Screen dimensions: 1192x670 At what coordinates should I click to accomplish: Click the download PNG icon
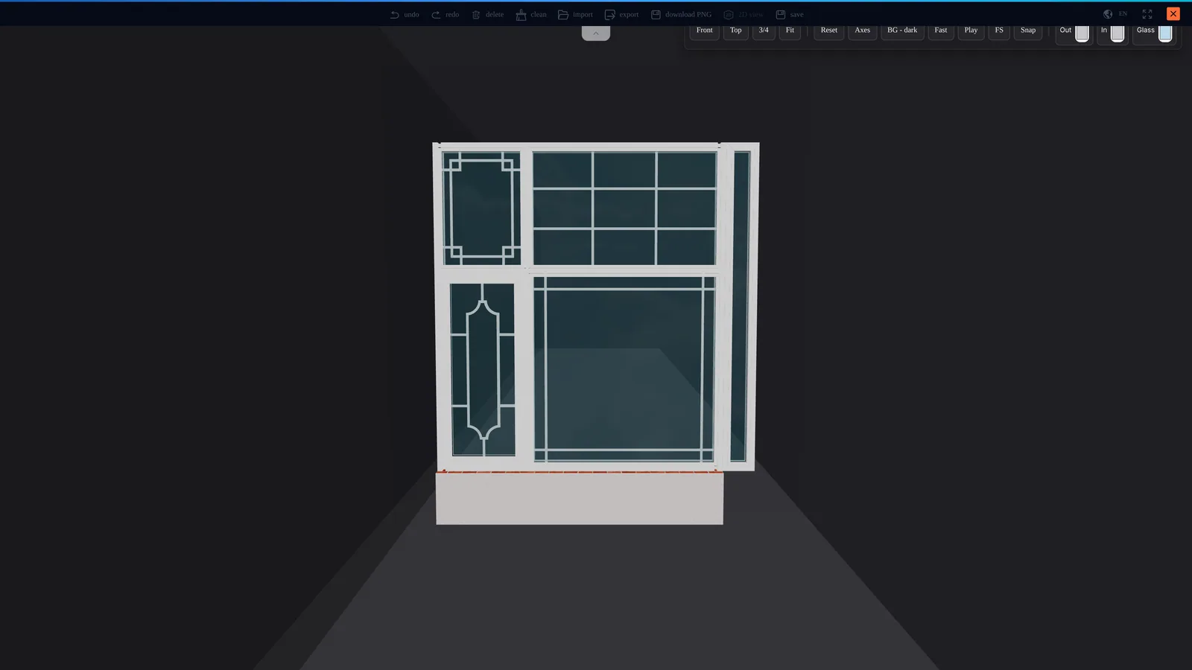(656, 14)
